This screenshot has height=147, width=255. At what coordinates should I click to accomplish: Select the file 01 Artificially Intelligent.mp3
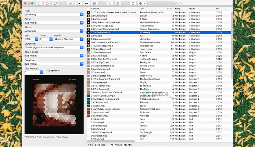pyautogui.click(x=105, y=109)
